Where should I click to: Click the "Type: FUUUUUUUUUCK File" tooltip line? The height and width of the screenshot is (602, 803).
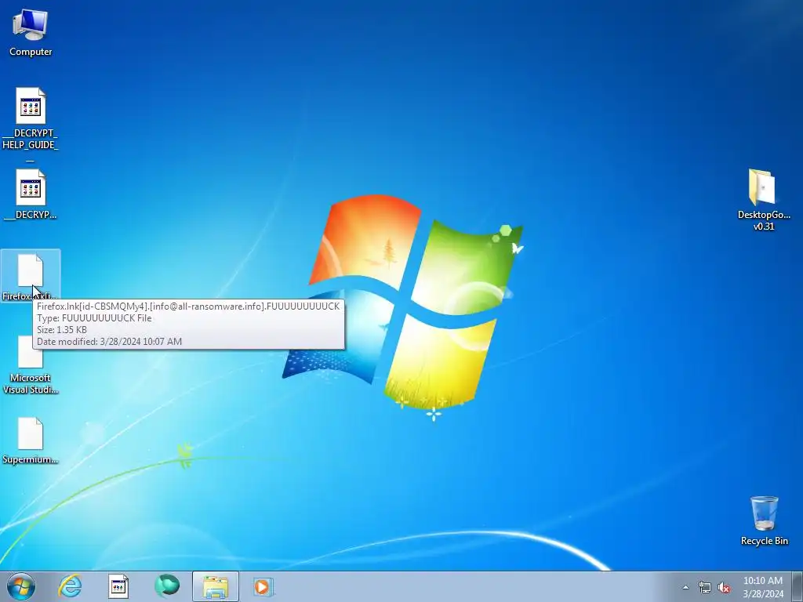click(94, 318)
